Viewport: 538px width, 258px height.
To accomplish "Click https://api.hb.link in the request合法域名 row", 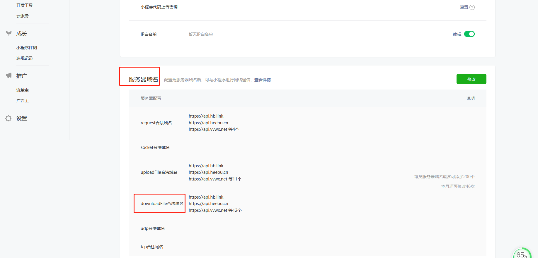I will coord(206,116).
